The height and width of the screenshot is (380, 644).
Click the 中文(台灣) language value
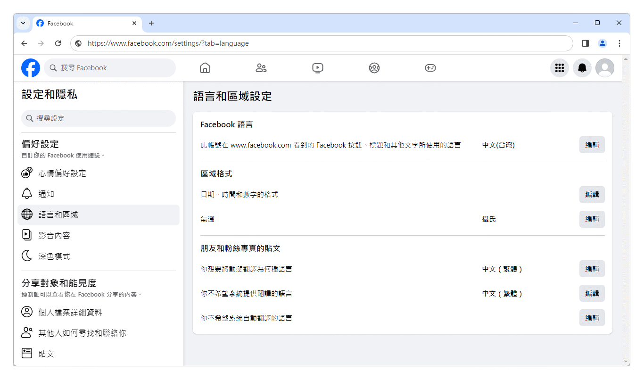498,145
